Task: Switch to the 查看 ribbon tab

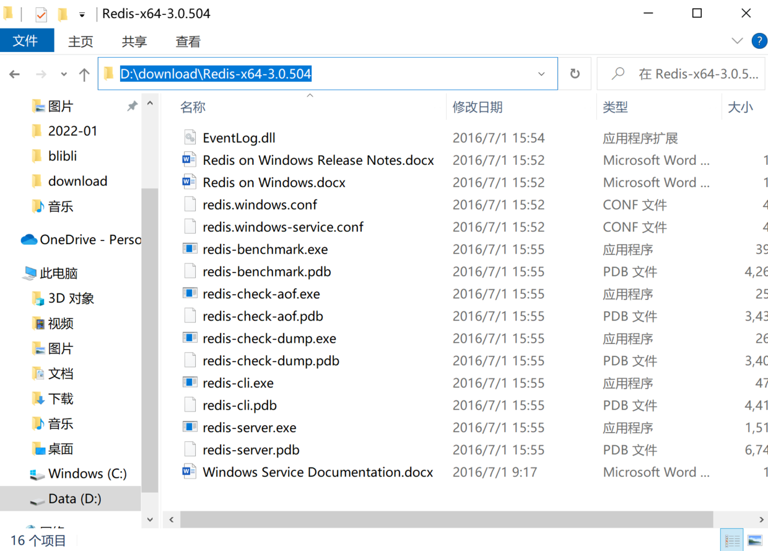Action: coord(188,42)
